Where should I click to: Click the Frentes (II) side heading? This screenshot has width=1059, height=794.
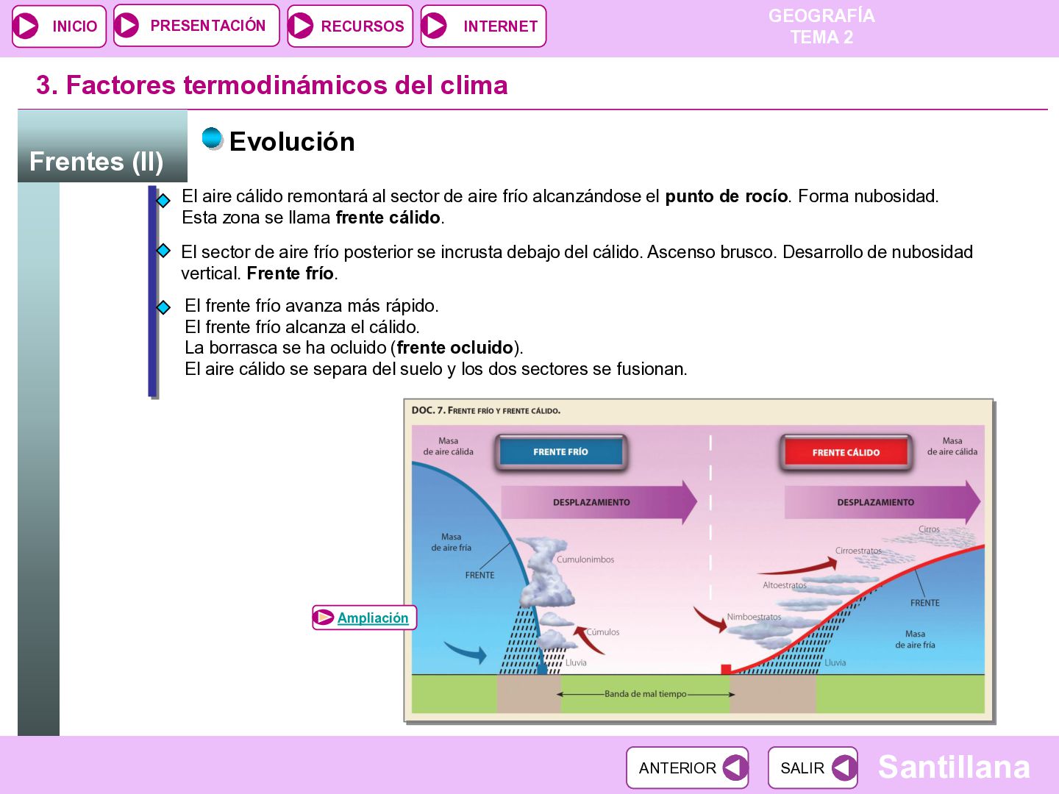pyautogui.click(x=96, y=161)
